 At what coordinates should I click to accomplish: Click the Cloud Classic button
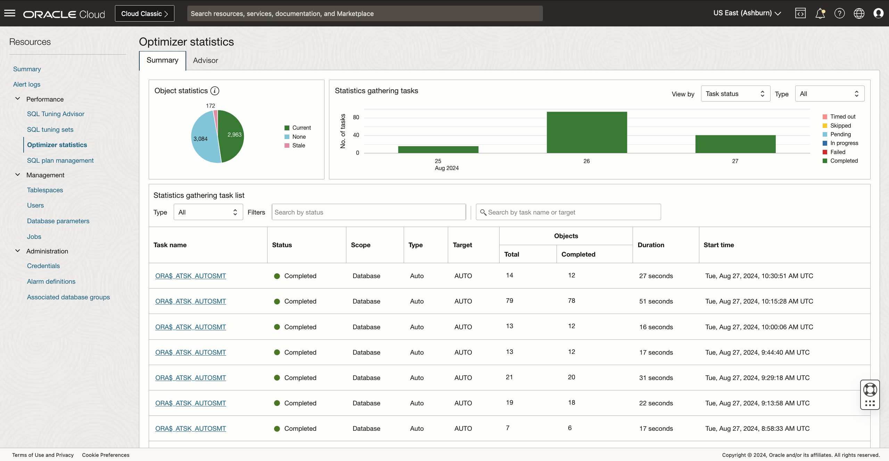[145, 14]
